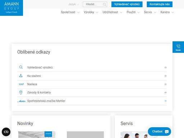Open the Chatbot button
Screen dimensions: 184x138
tap(160, 132)
